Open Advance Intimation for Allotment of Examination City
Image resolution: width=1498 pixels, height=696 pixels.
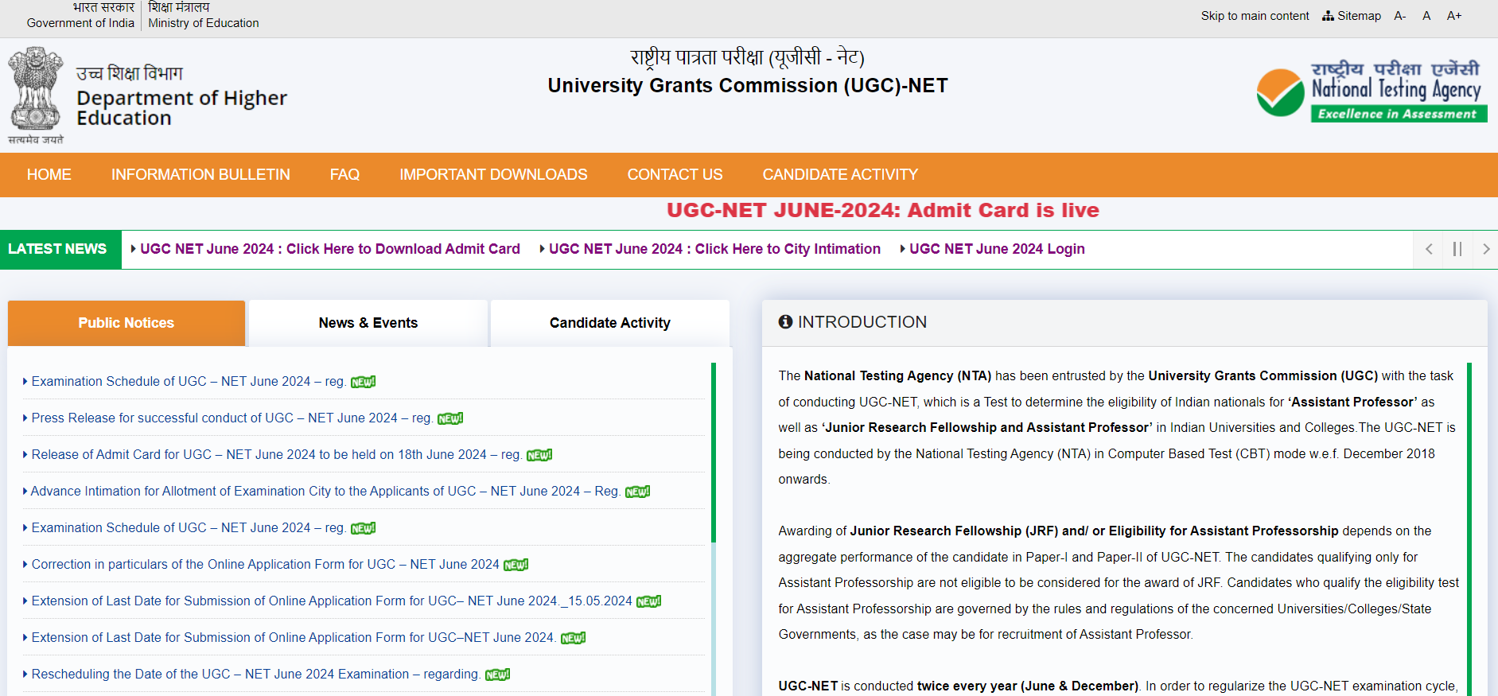[x=325, y=492]
